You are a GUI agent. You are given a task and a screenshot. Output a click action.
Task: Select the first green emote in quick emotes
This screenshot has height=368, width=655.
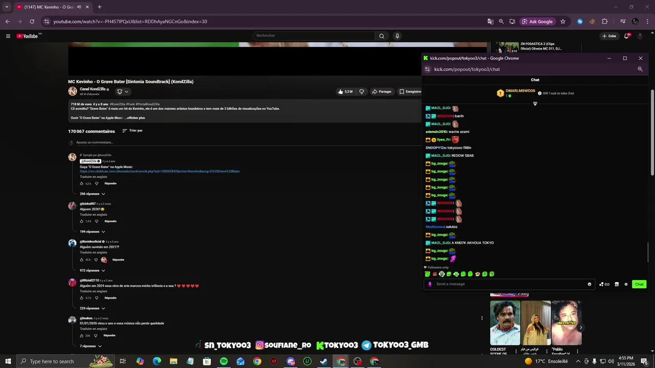(x=427, y=274)
